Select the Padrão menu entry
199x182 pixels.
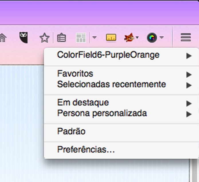121,131
